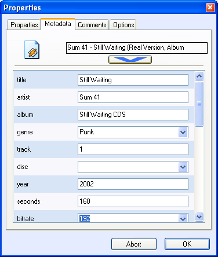Screen dimensions: 218x257
Task: Click the title label text
Action: [21, 80]
